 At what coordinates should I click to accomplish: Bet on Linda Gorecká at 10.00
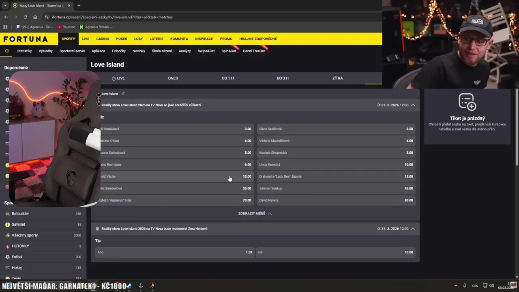tap(336, 165)
